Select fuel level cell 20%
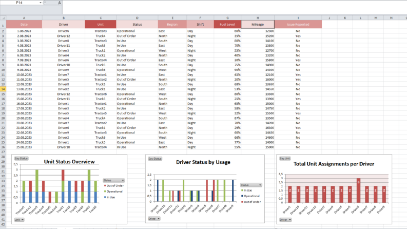 coord(228,80)
